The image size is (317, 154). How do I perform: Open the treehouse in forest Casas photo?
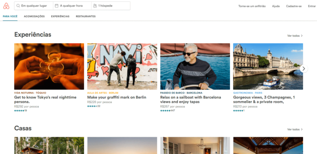tap(49, 145)
